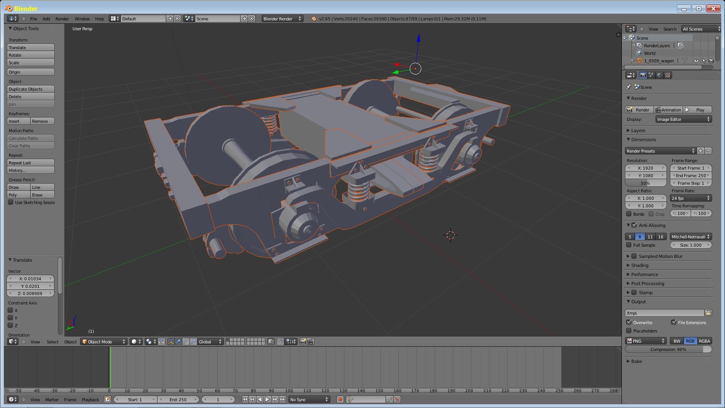This screenshot has height=408, width=725.
Task: Check the Placeholders checkbox
Action: click(x=629, y=331)
